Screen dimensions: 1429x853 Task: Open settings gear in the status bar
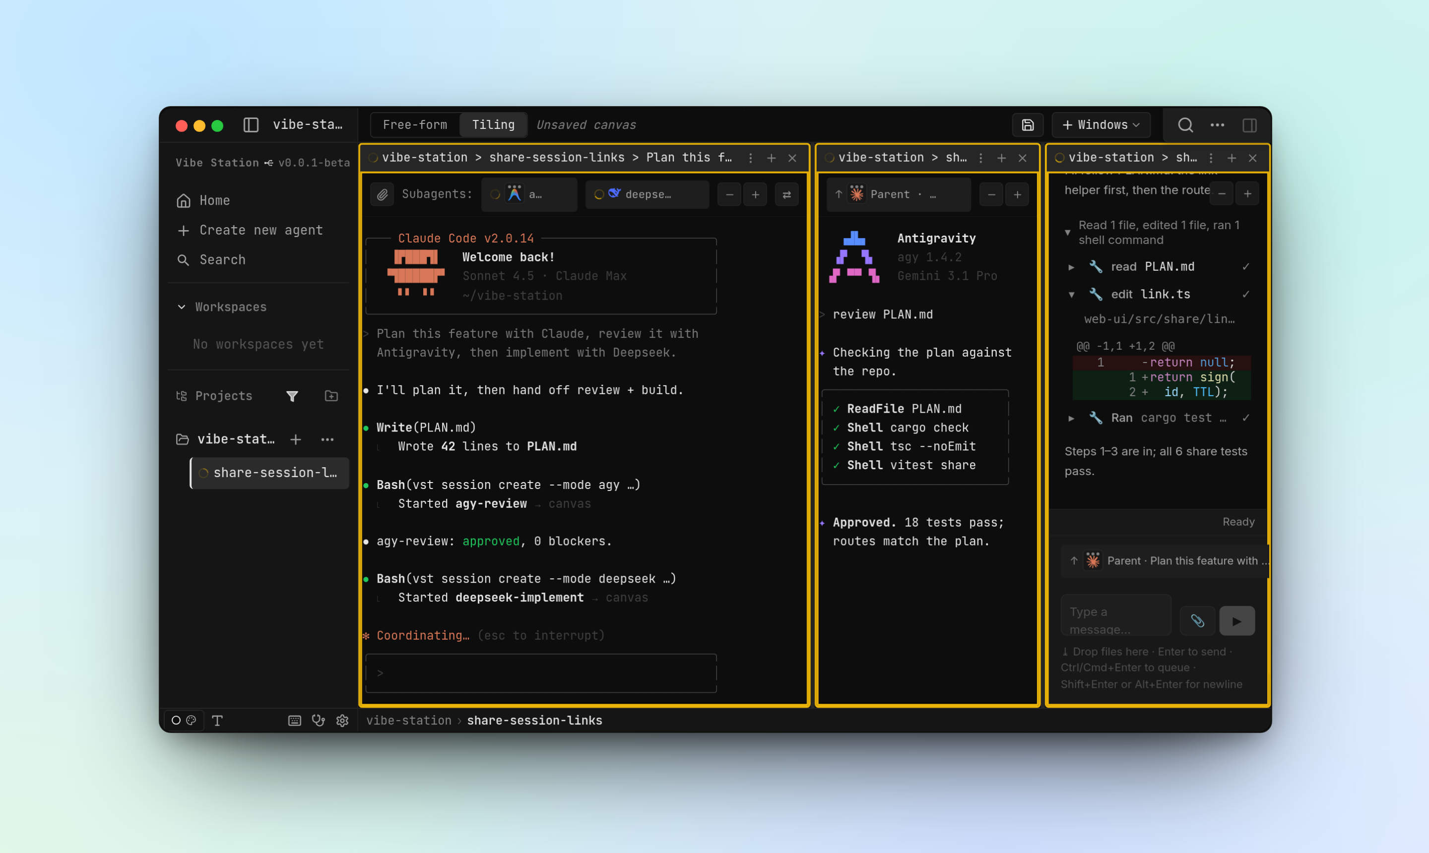[343, 720]
